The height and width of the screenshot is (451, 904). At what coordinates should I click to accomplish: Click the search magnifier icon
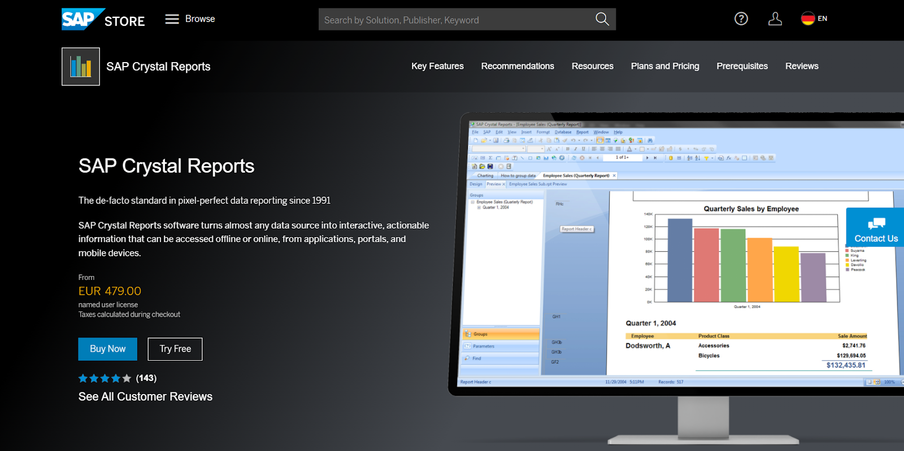[602, 19]
